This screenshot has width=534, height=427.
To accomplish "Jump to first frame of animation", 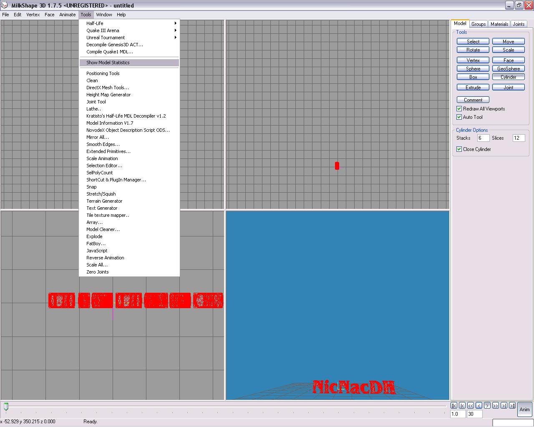I will click(x=454, y=405).
